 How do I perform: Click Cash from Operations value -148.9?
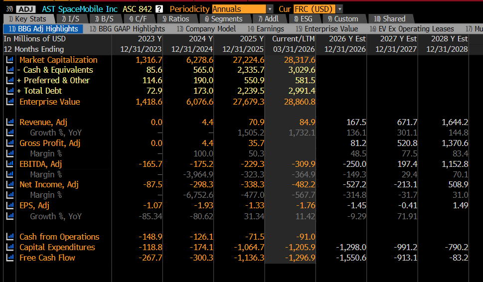tap(151, 237)
